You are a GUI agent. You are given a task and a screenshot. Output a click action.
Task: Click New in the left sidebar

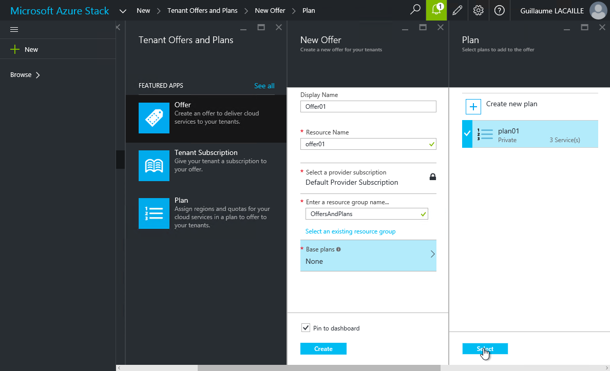[x=31, y=49]
